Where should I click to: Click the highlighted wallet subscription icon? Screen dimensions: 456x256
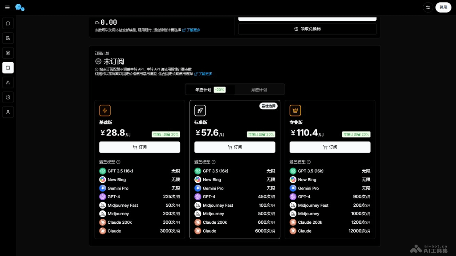pos(8,68)
